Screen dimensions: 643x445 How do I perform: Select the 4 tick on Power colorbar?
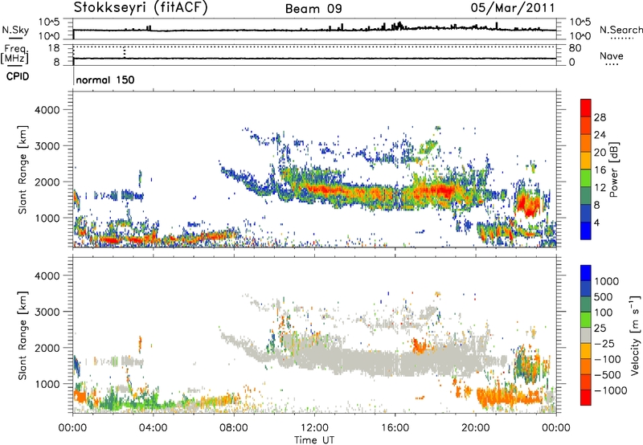597,222
